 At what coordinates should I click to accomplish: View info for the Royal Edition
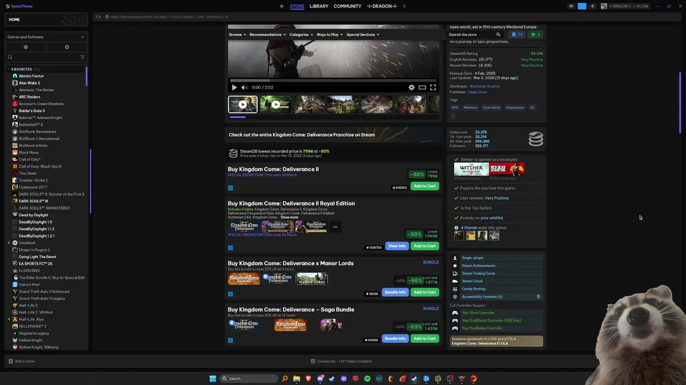(x=397, y=246)
